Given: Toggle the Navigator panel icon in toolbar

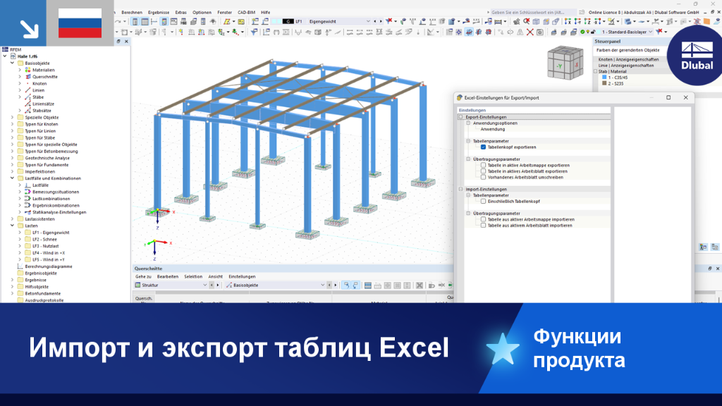Looking at the screenshot, I should tap(135, 22).
